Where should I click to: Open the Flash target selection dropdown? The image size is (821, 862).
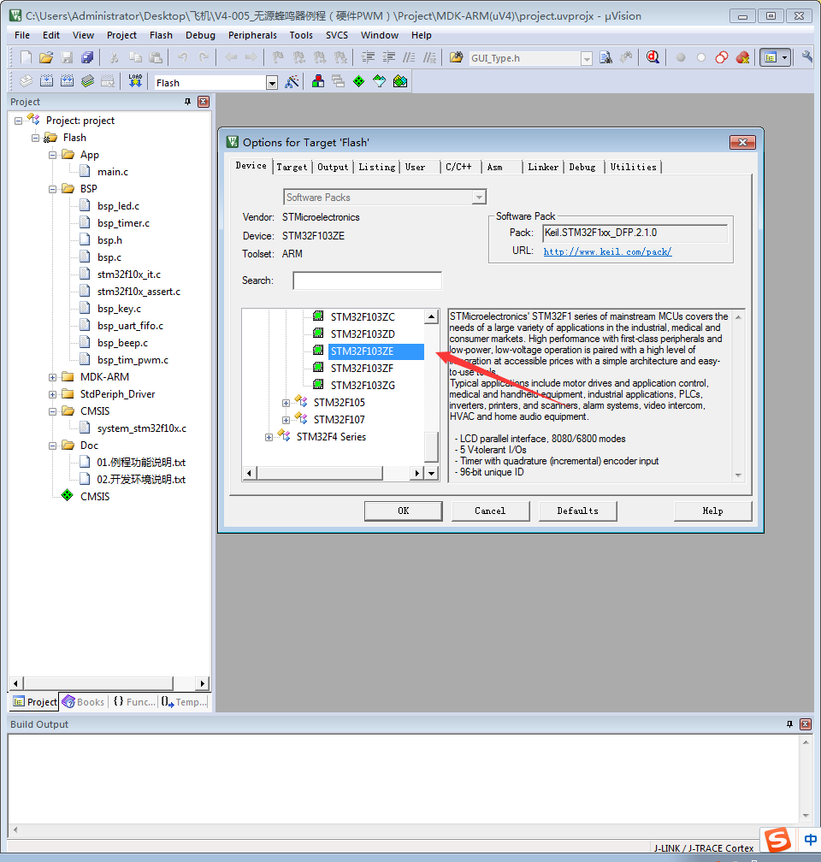click(272, 83)
